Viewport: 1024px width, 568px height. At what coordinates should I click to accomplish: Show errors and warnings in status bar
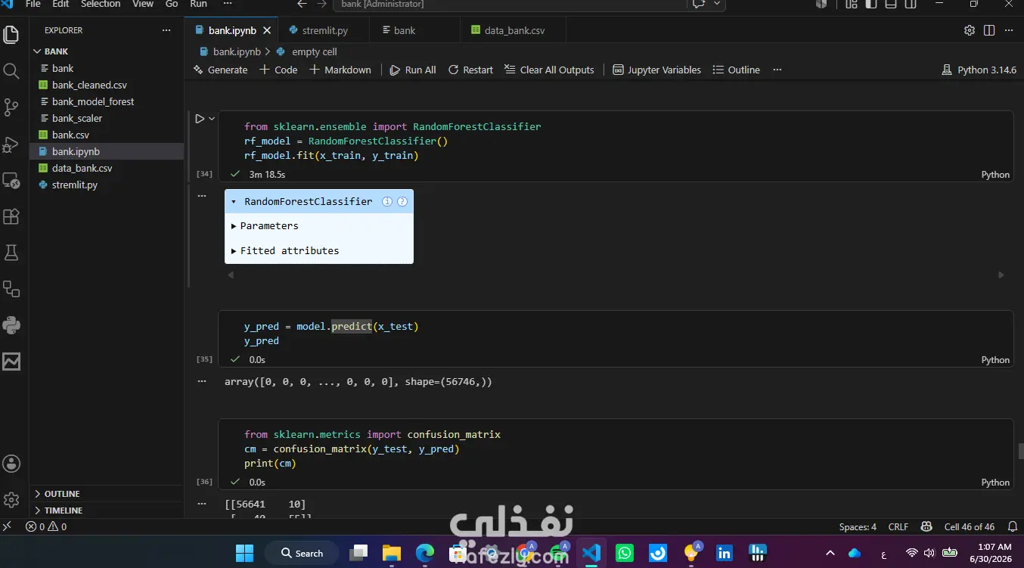46,526
